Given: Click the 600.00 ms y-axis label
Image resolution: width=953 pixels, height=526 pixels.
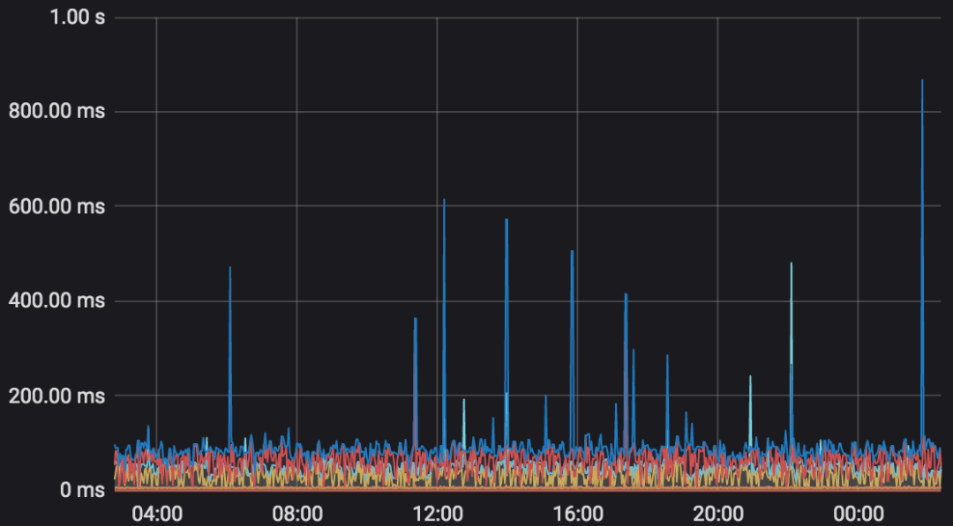Looking at the screenshot, I should pos(56,206).
